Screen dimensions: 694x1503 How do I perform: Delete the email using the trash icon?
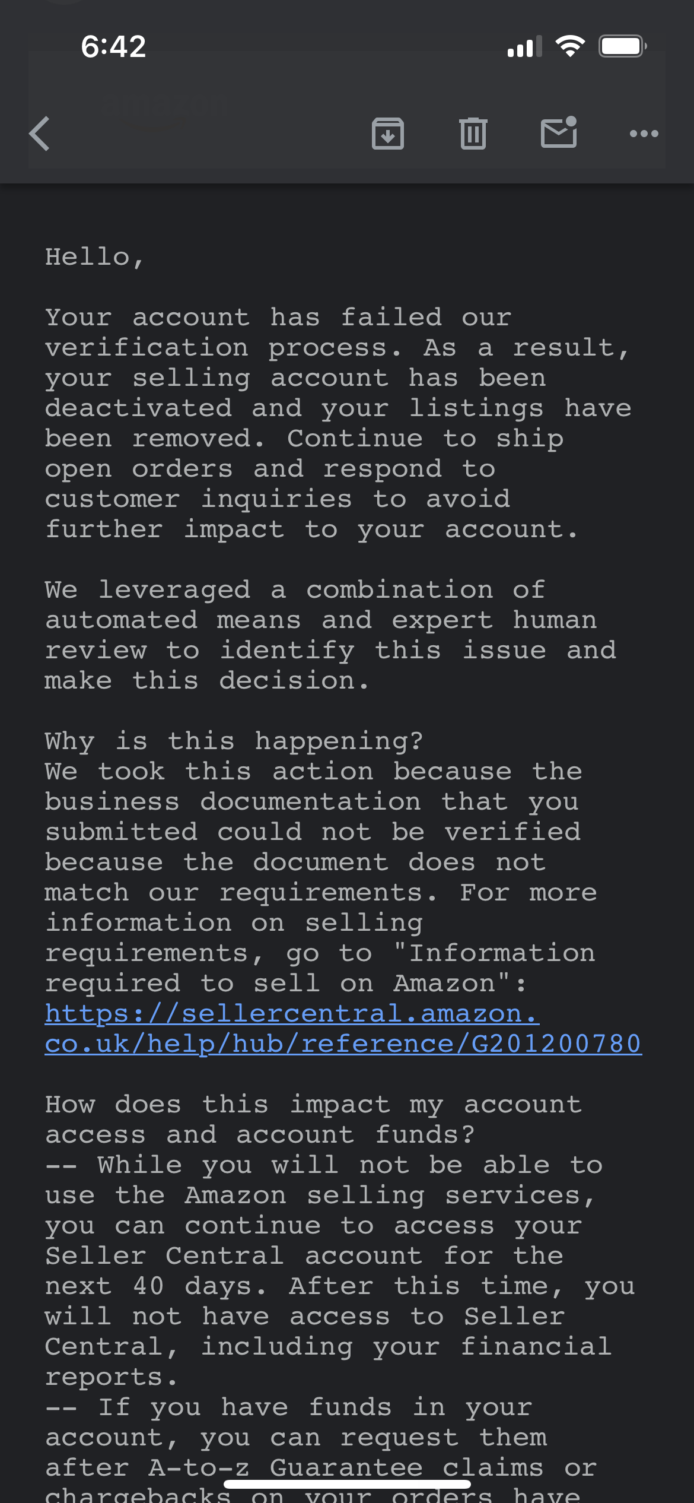tap(473, 134)
